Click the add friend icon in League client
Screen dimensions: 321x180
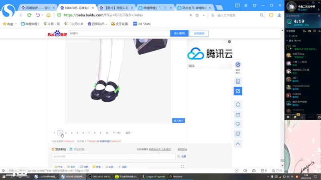click(305, 31)
